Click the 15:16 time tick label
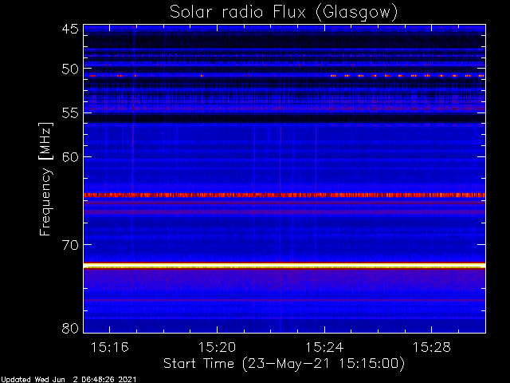This screenshot has width=510, height=383. [110, 347]
